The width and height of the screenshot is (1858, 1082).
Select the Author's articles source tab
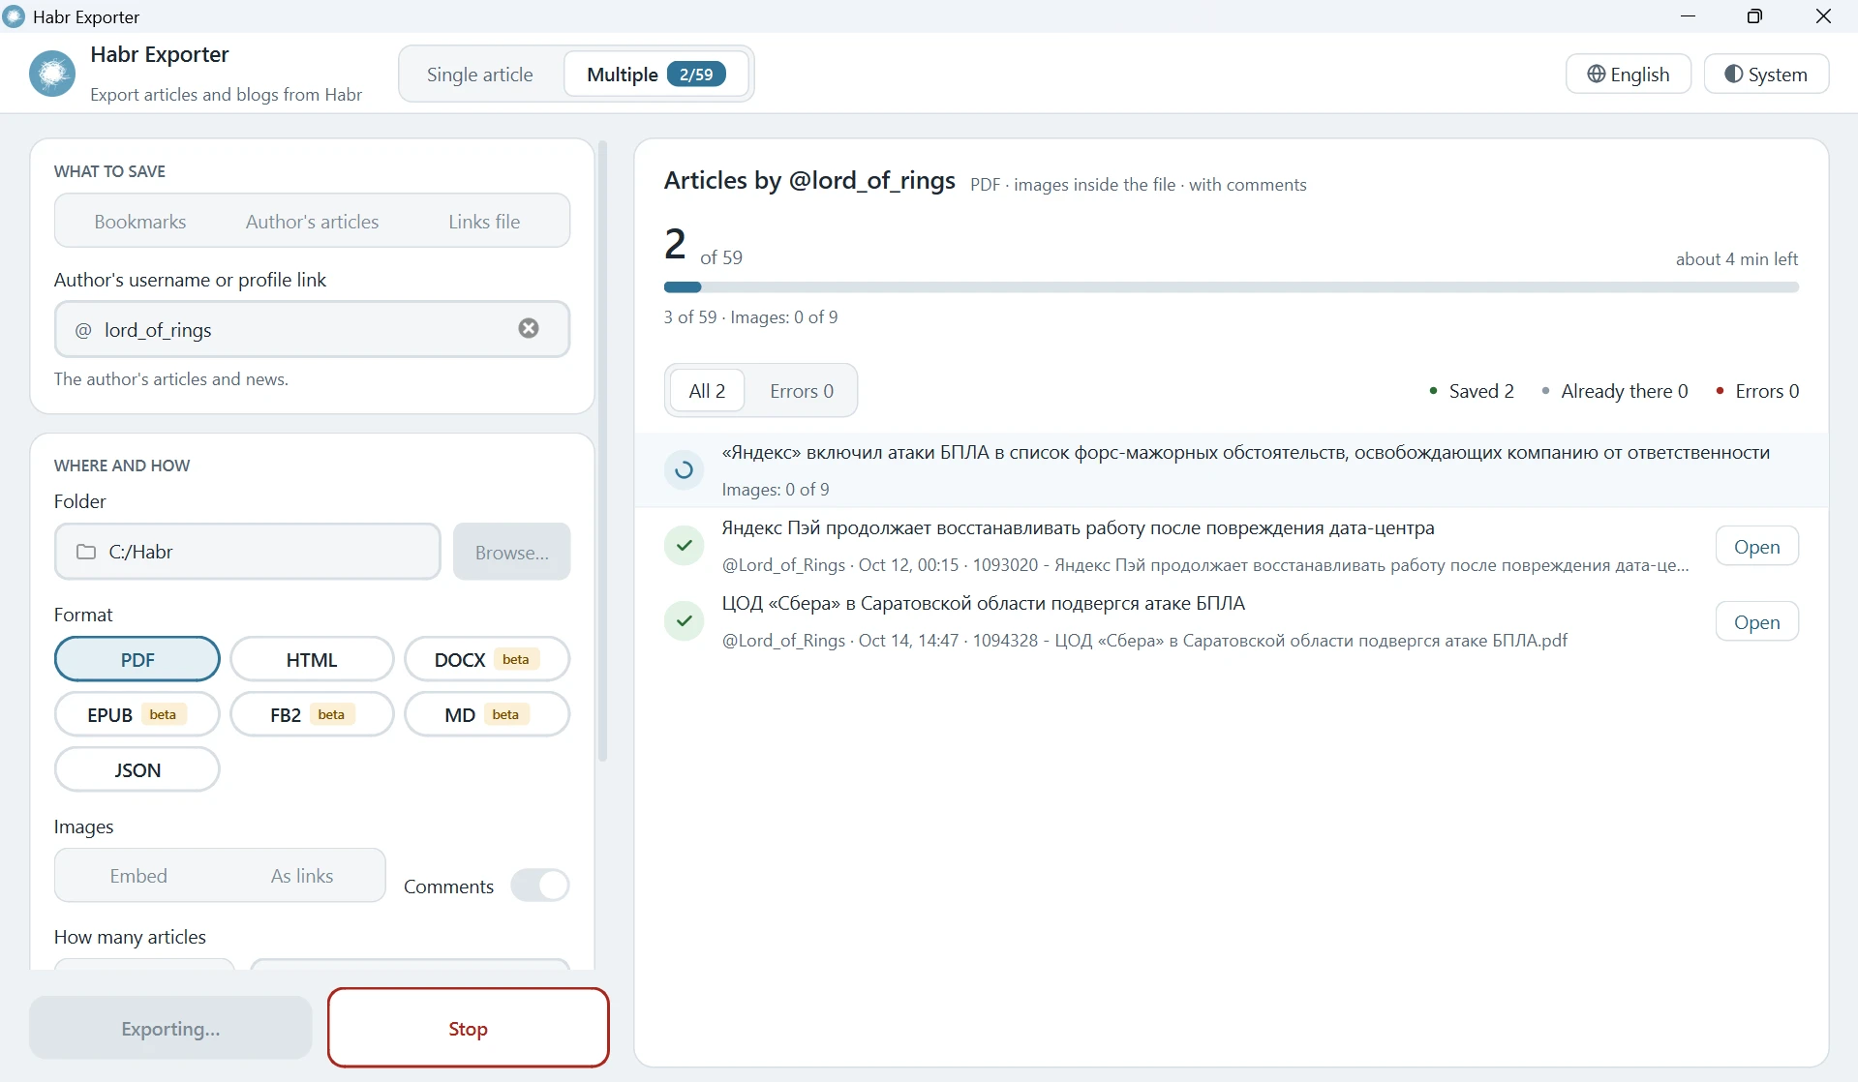(312, 222)
